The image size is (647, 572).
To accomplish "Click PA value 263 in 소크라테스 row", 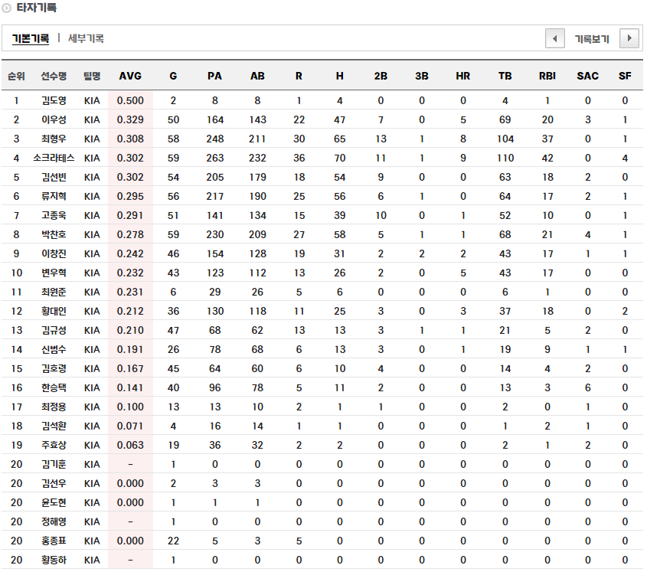I will 215,158.
